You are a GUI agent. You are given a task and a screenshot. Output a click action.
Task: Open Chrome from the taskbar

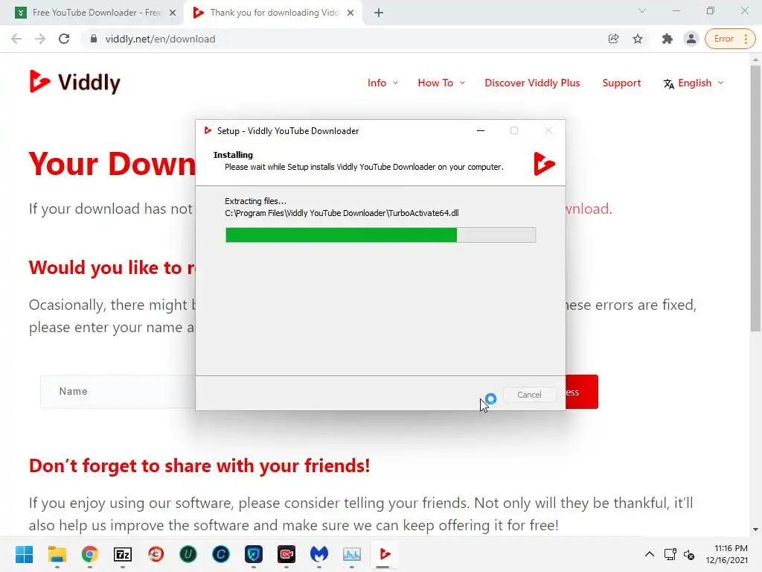pos(89,554)
